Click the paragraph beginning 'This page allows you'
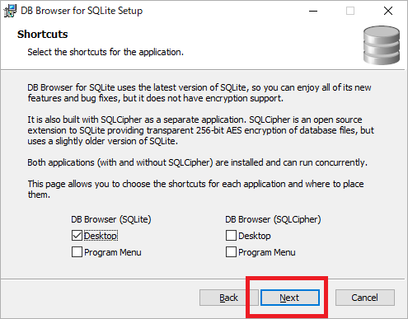Viewport: 408px width, 319px height. click(x=195, y=189)
